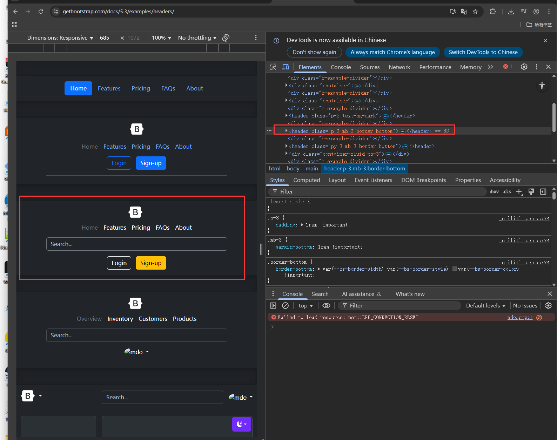Switch to the Console tab in DevTools top bar
Image resolution: width=557 pixels, height=440 pixels.
tap(341, 67)
